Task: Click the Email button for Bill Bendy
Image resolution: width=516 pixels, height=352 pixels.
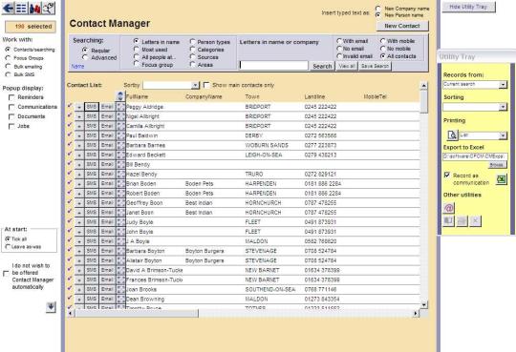Action: pyautogui.click(x=107, y=164)
